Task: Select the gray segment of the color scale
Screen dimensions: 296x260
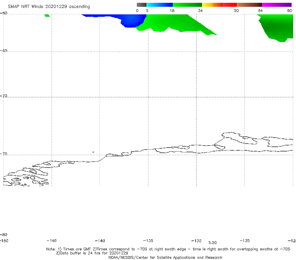Action: click(x=142, y=5)
